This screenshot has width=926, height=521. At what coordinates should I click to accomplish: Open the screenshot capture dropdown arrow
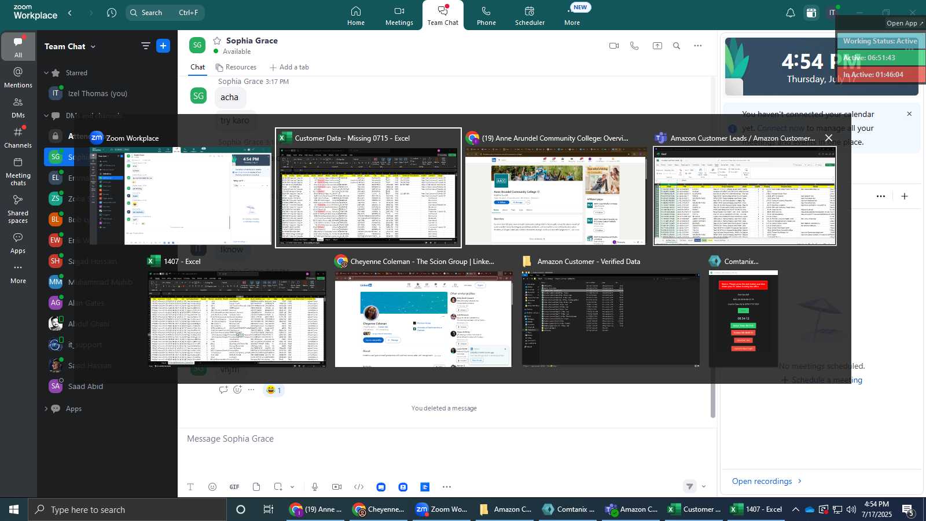(292, 487)
